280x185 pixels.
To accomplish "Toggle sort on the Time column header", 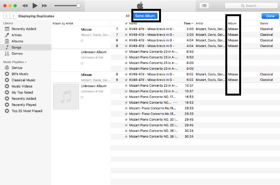I will 188,24.
